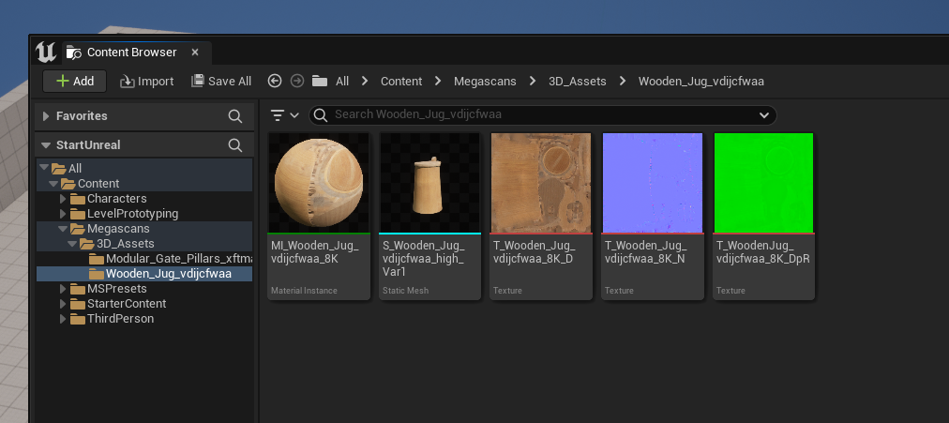Expand the Favorites section
This screenshot has height=423, width=949.
point(46,115)
